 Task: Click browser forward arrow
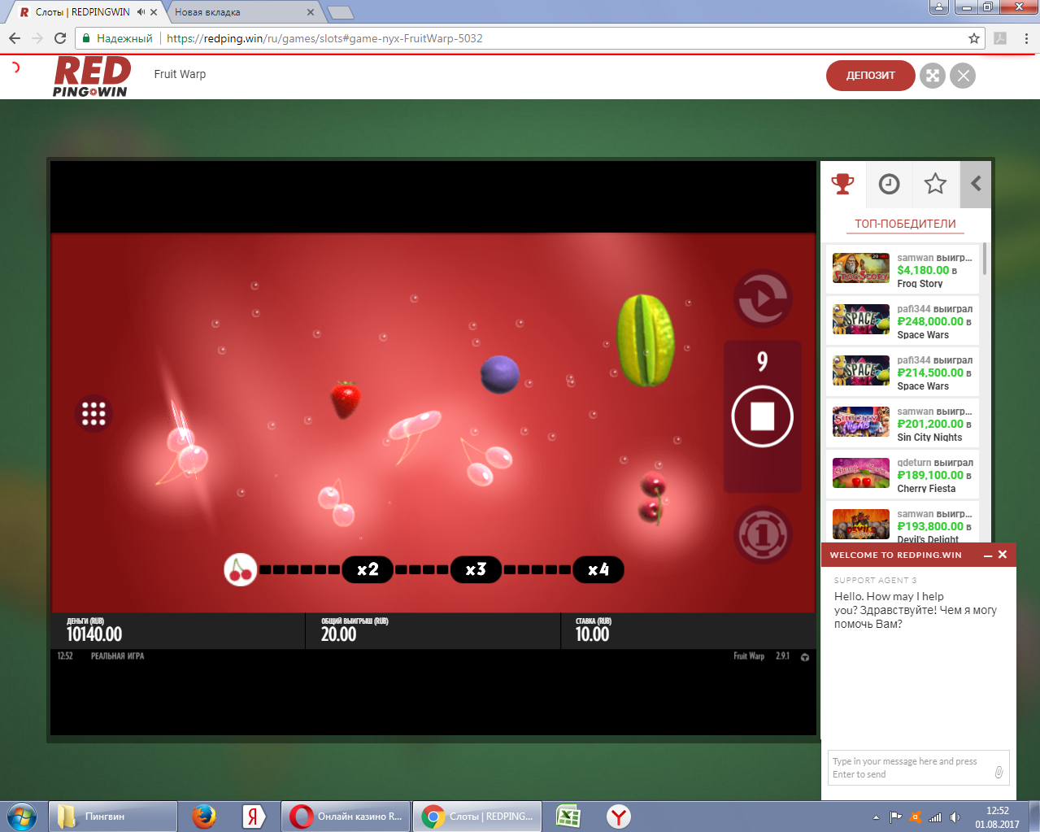[x=37, y=38]
